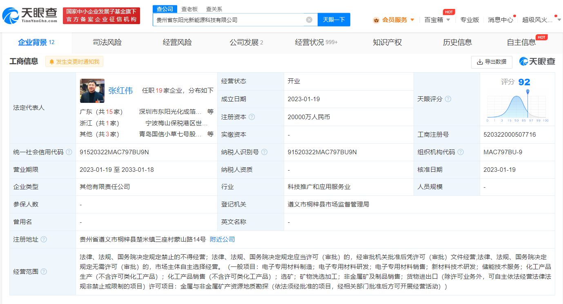The image size is (563, 304).
Task: Open 张红伟 legal representative photo
Action: (92, 91)
